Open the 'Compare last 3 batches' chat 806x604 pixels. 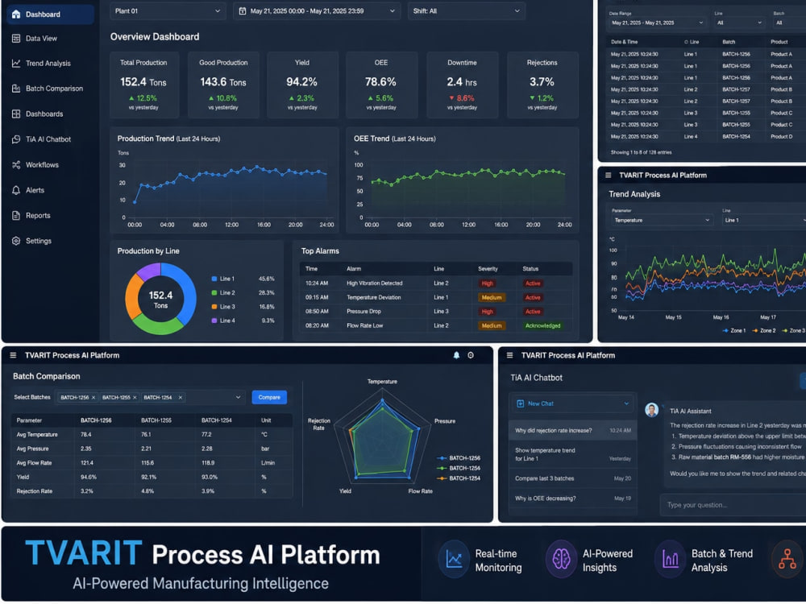tap(572, 478)
